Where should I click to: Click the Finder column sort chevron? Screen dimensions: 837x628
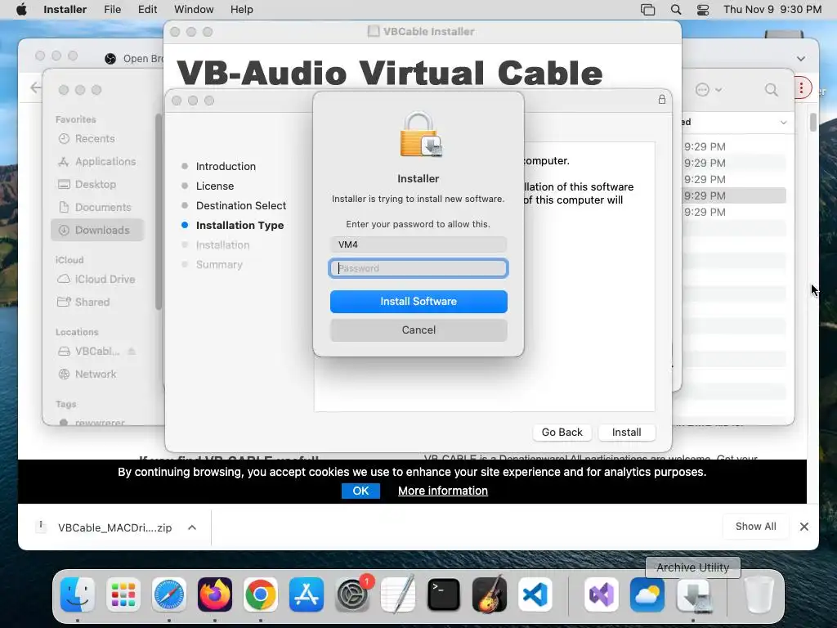pos(783,123)
